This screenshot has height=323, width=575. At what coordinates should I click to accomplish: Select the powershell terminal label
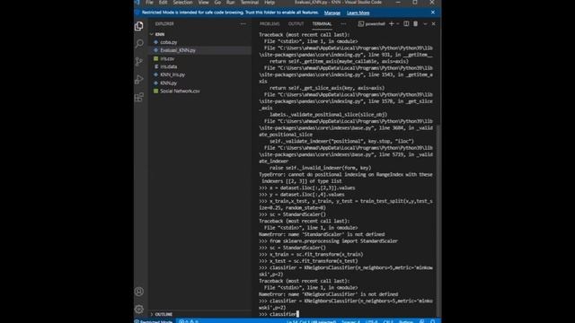pyautogui.click(x=371, y=24)
